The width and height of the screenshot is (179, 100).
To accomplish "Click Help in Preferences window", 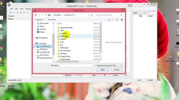I will (x=94, y=75).
